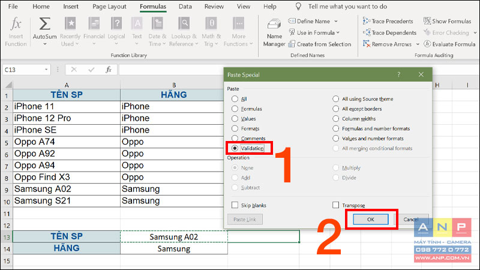Screen dimensions: 480x270
Task: Click the Insert Function fx icon
Action: (x=16, y=24)
